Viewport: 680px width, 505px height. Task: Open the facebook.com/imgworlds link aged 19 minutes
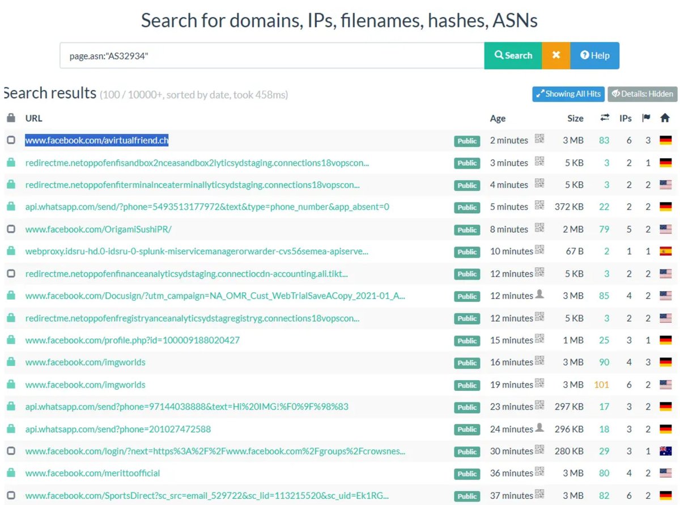coord(86,385)
